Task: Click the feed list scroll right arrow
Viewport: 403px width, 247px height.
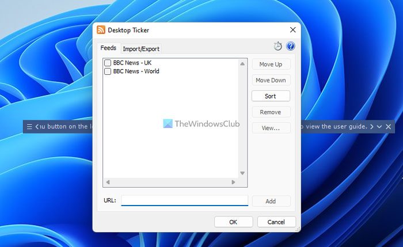Action: (x=233, y=182)
